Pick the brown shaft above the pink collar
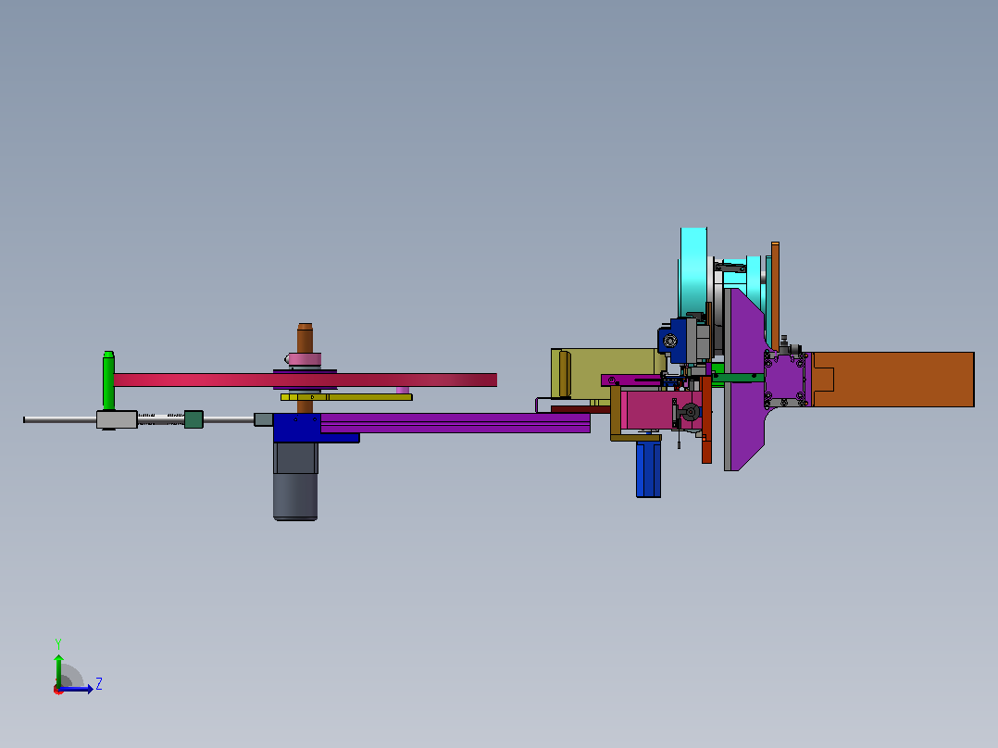 [x=305, y=338]
